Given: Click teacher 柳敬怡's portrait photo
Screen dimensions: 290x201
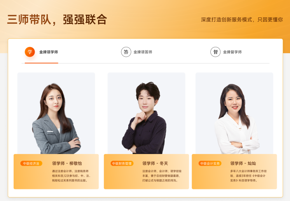Looking at the screenshot, I should [56, 113].
